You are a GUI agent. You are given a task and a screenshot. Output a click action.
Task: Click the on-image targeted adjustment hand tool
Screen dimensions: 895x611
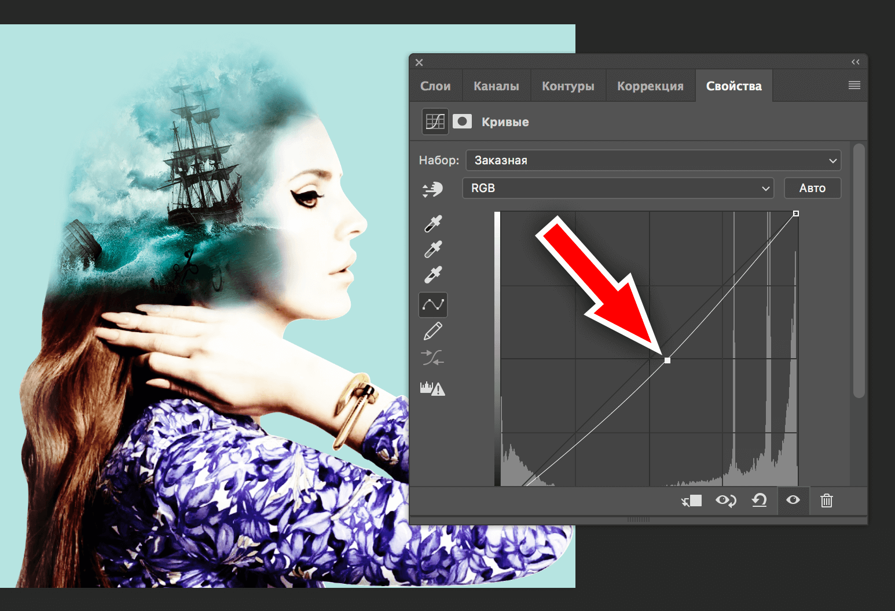pyautogui.click(x=432, y=189)
